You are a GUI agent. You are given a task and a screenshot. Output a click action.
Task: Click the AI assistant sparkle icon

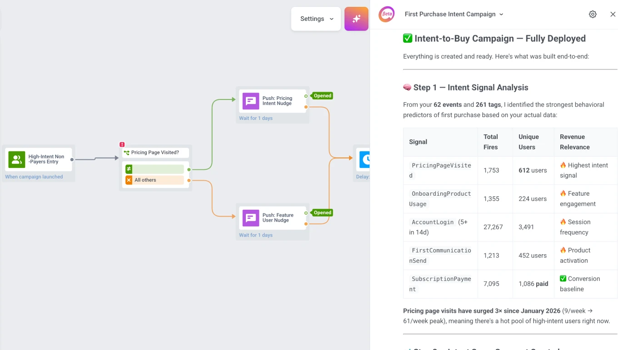pyautogui.click(x=356, y=19)
